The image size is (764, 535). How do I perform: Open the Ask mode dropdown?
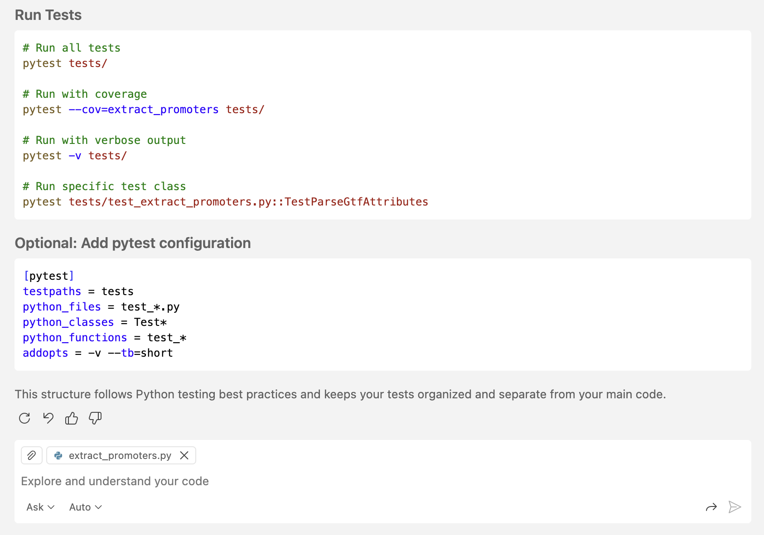pos(40,507)
